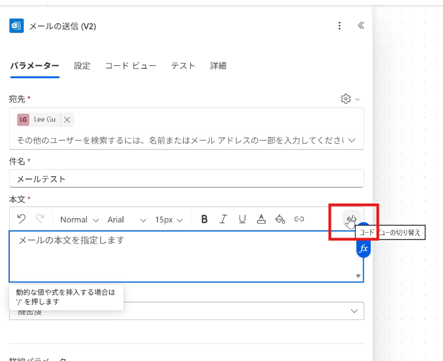Expand the Arial font dropdown
This screenshot has height=361, width=443.
pyautogui.click(x=126, y=219)
